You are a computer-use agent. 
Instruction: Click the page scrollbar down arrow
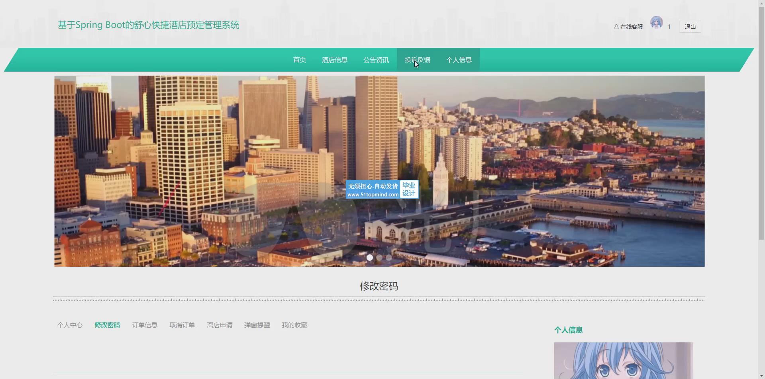761,375
